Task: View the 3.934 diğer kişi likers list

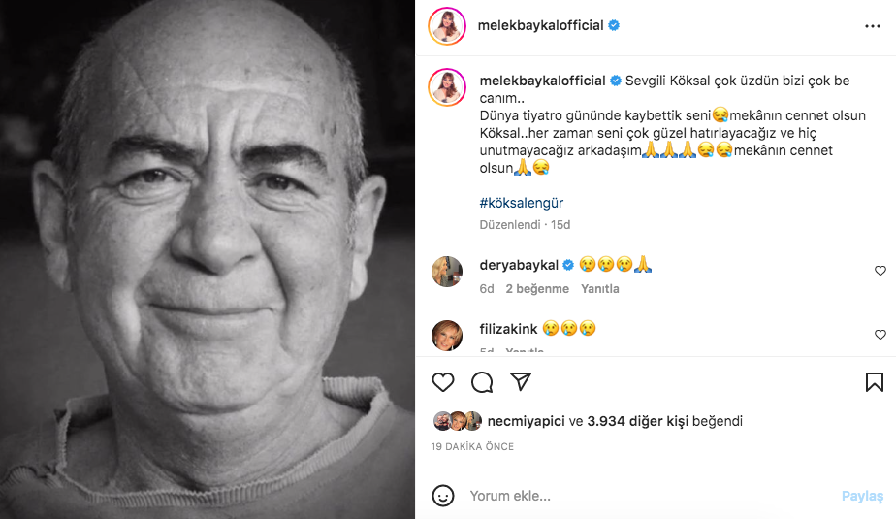Action: tap(638, 421)
